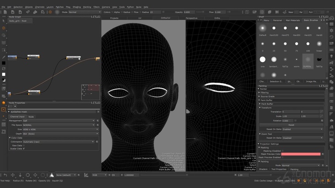The height and width of the screenshot is (188, 335).
Task: Click the Reset button under Transform
Action: [291, 125]
